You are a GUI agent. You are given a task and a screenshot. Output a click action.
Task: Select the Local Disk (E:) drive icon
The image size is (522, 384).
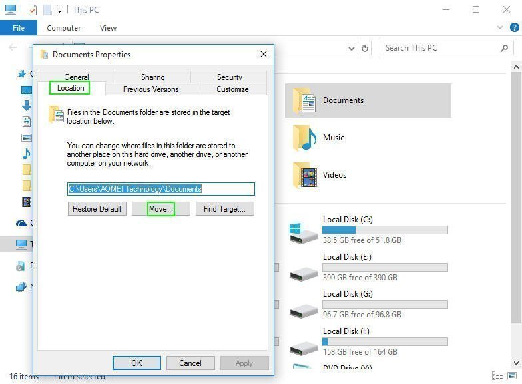point(303,274)
